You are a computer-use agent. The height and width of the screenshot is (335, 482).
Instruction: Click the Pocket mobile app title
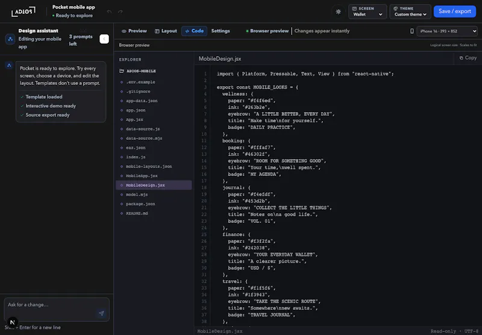coord(74,7)
